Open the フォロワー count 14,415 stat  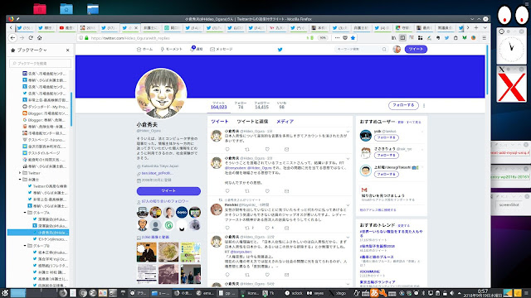coord(262,105)
